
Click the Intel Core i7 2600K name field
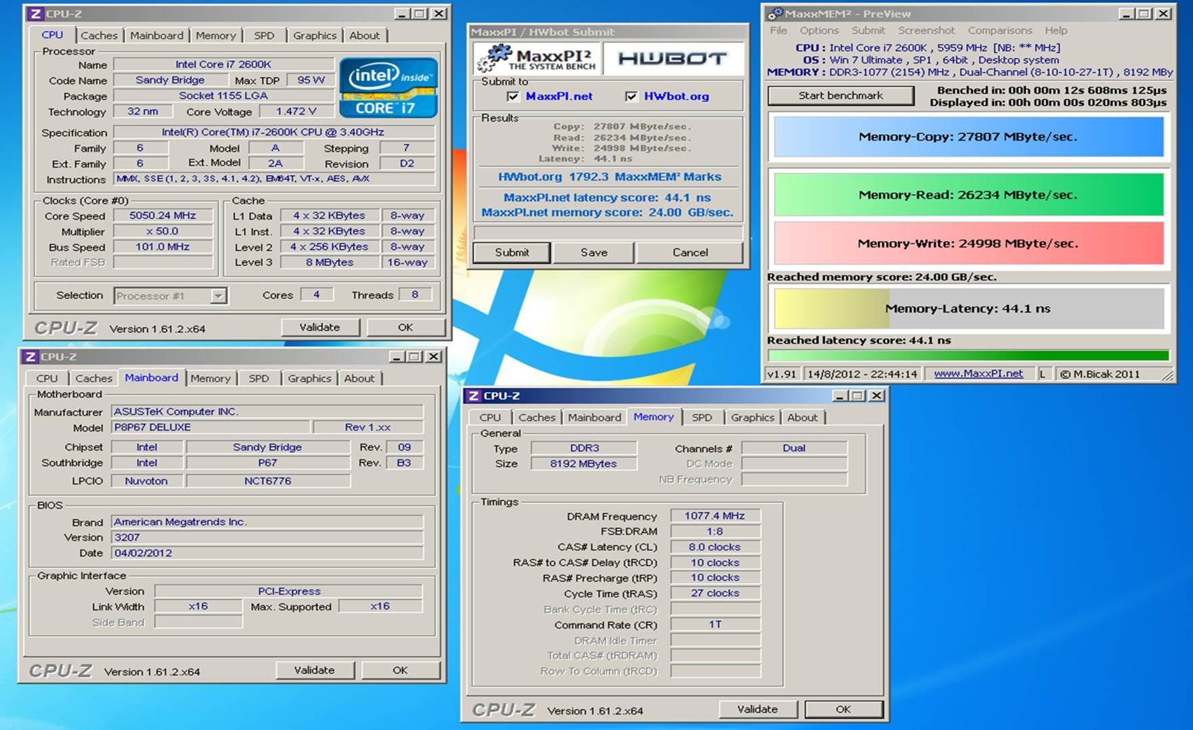(223, 64)
